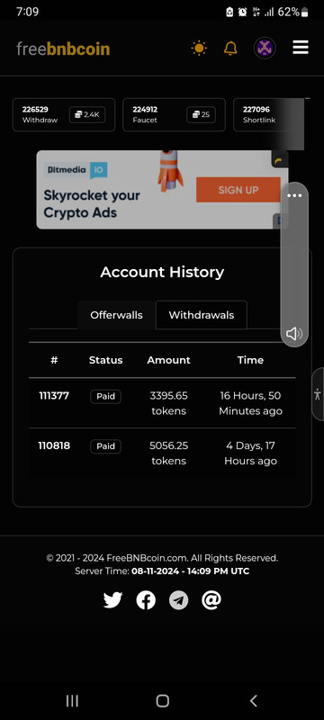The image size is (324, 720).
Task: Tap the freebnbcoin logo
Action: coord(63,49)
